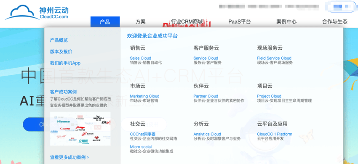Click the 分析云-及时洞察客户与业务 description
The width and height of the screenshot is (358, 164).
(x=217, y=138)
